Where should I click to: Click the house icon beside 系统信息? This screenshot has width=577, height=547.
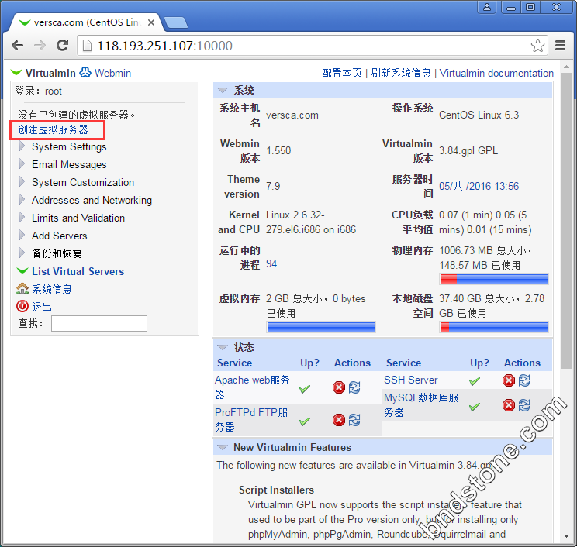(x=22, y=288)
